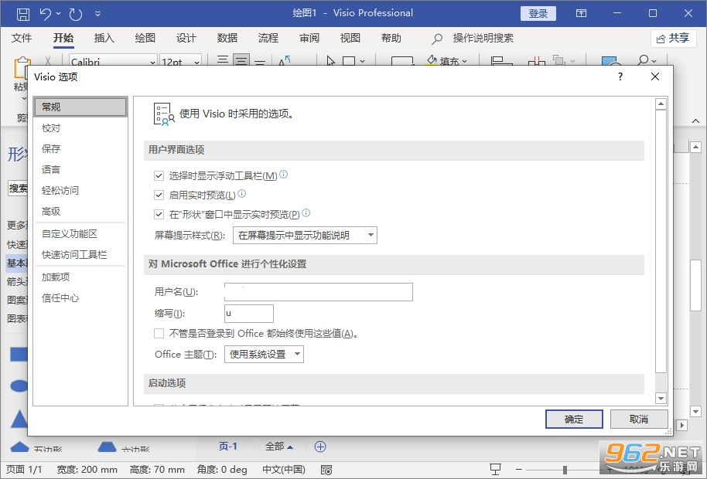Switch to the 插入 ribbon tab
Screen dimensions: 707x479
click(104, 39)
